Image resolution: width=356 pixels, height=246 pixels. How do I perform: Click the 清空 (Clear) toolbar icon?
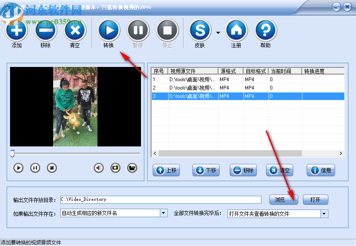point(75,30)
